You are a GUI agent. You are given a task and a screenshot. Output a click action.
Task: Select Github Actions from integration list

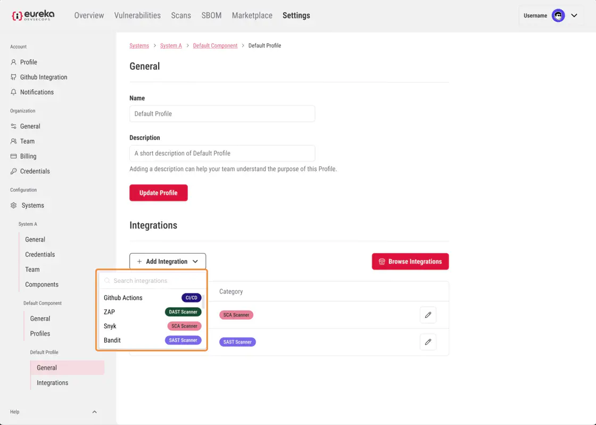tap(123, 298)
